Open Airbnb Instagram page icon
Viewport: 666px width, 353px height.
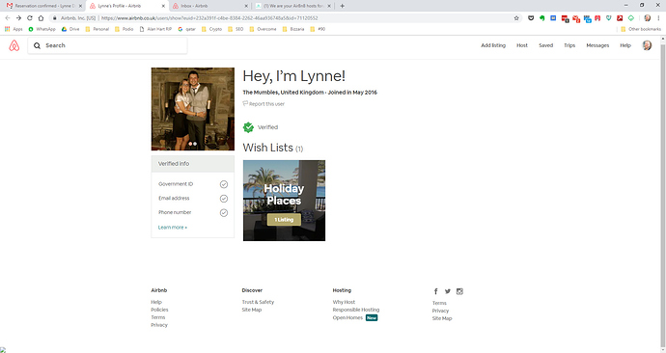pos(459,291)
